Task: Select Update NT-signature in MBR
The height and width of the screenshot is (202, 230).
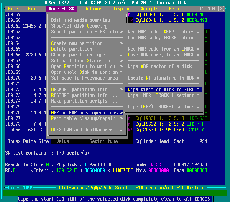Action: (163, 78)
